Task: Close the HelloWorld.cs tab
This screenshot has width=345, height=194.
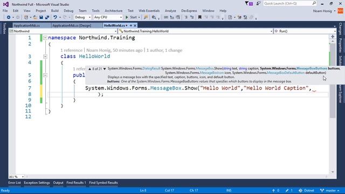Action: (x=135, y=25)
